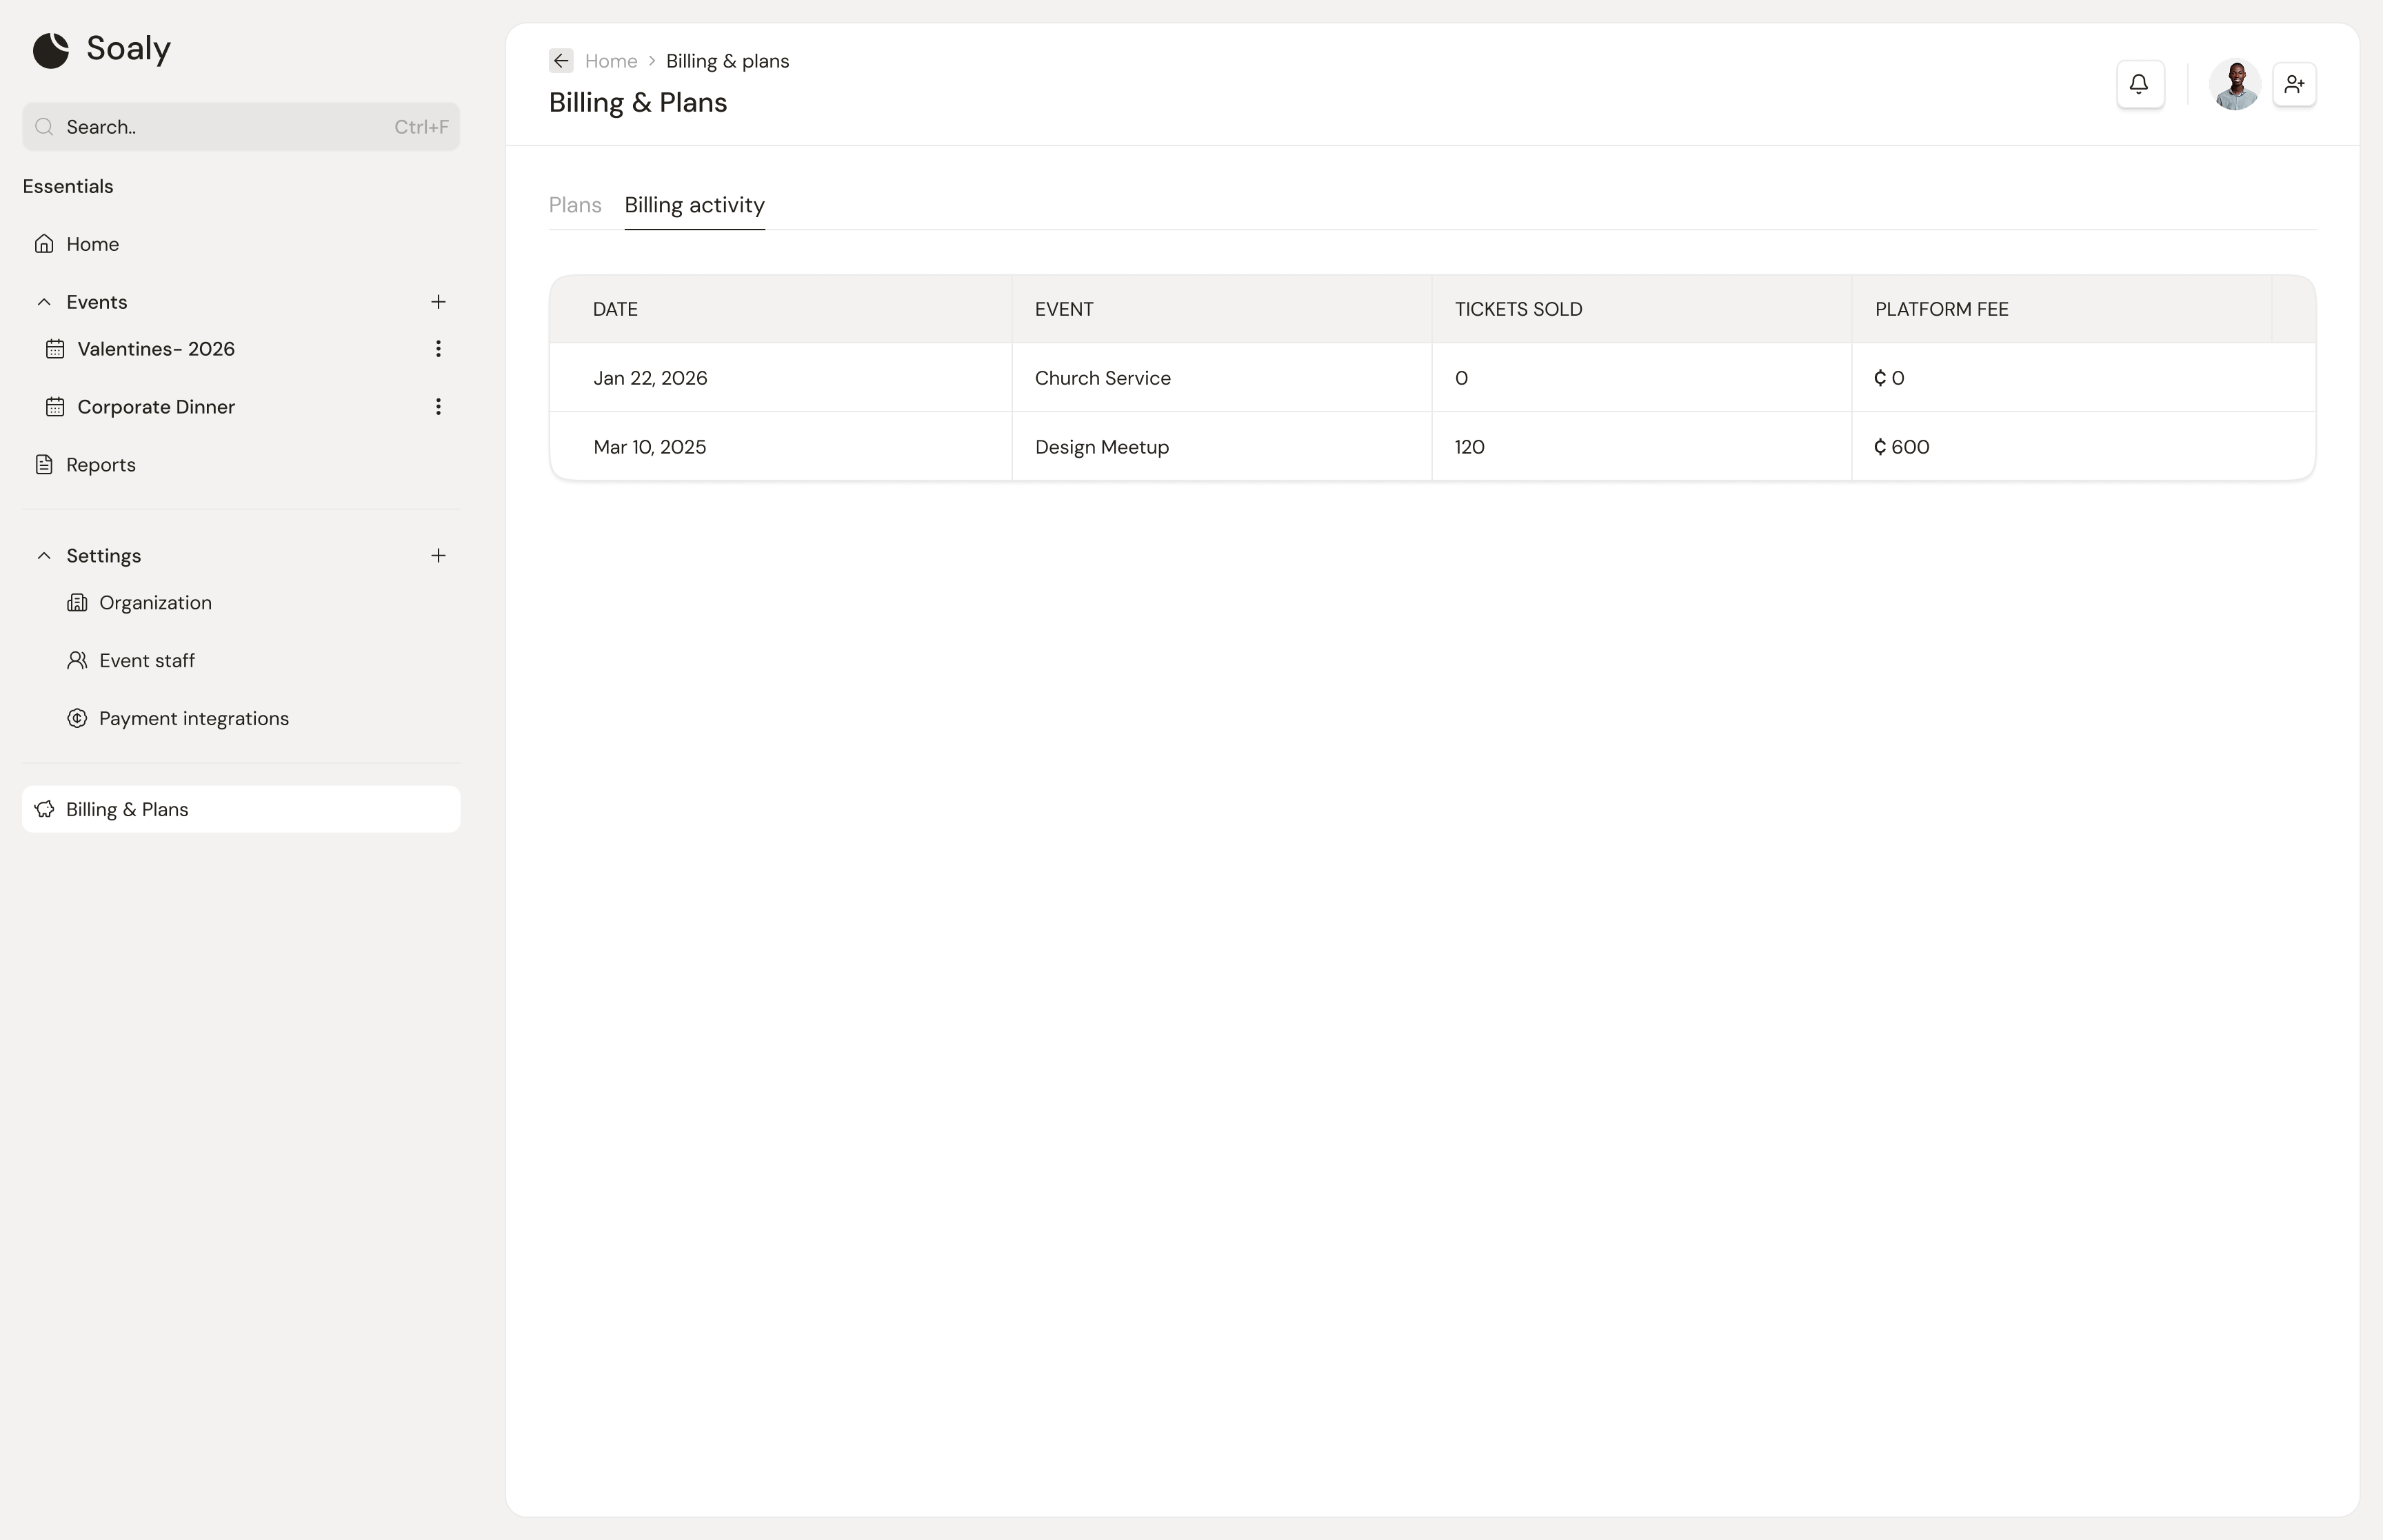Collapse the Settings section chevron
The height and width of the screenshot is (1540, 2383).
click(44, 556)
